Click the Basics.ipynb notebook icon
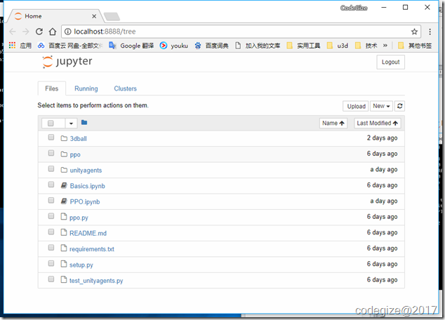Screen dimensions: 445x320 [x=64, y=185]
